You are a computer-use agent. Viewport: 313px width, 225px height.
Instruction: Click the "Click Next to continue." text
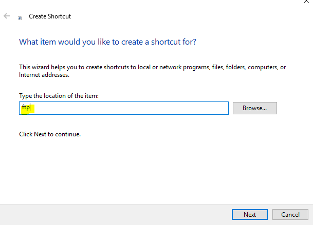click(x=50, y=134)
